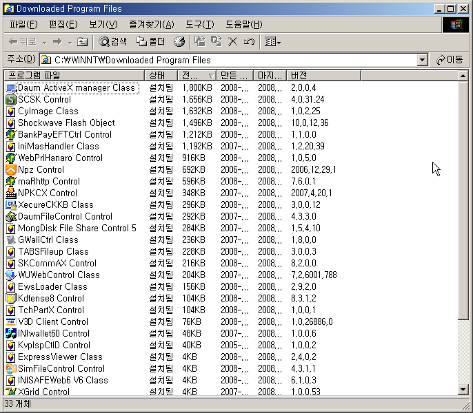Select the TchPartX Control name
The height and width of the screenshot is (413, 473).
click(51, 310)
